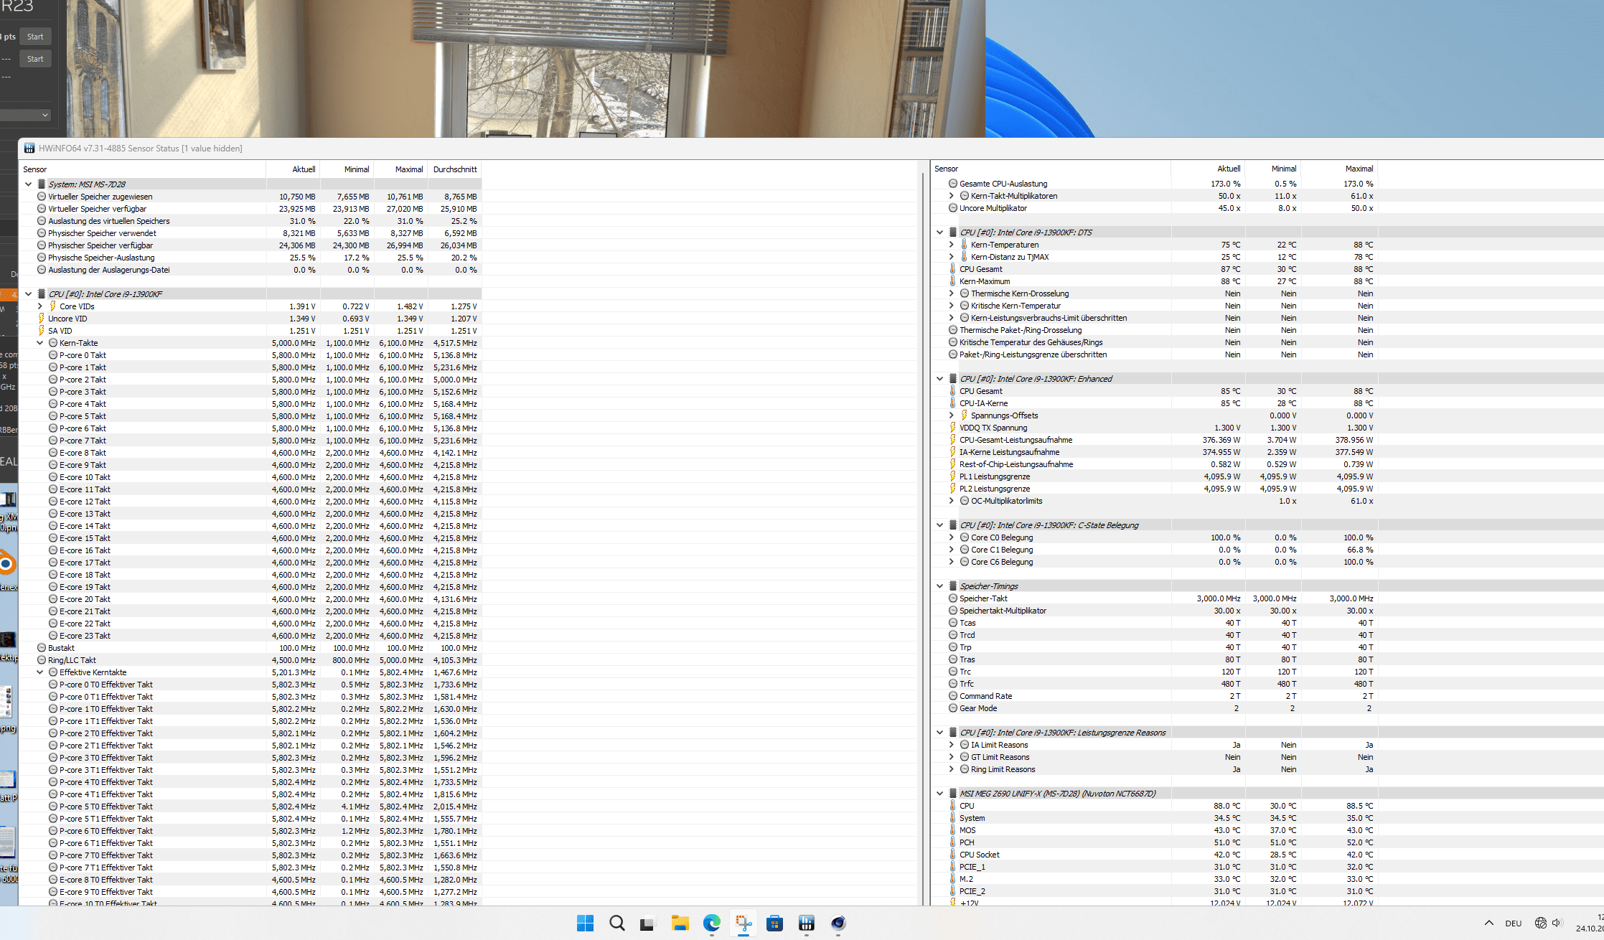
Task: Collapse the Kern-Takte tree node
Action: (40, 343)
